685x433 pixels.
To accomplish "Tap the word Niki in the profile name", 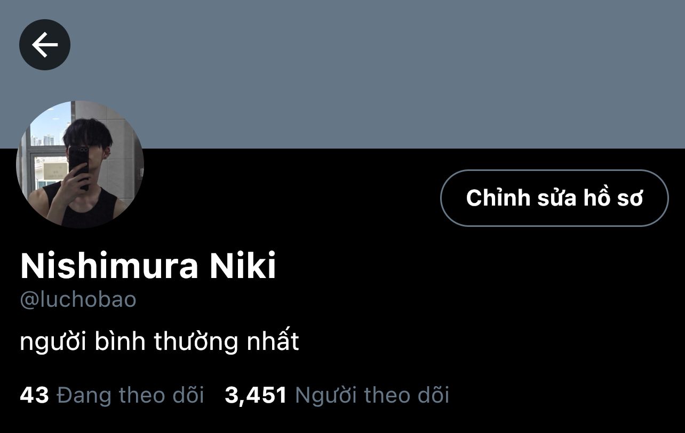I will (243, 266).
